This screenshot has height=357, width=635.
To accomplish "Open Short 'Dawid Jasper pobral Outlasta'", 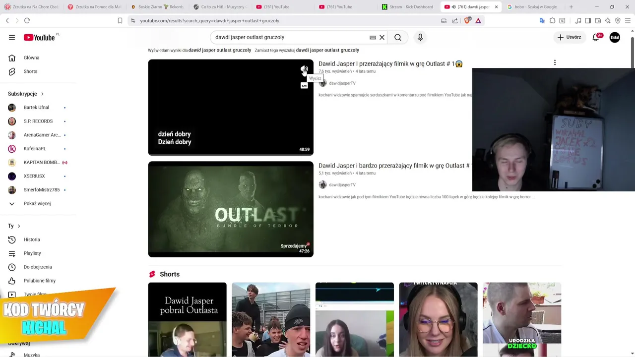I will (187, 319).
